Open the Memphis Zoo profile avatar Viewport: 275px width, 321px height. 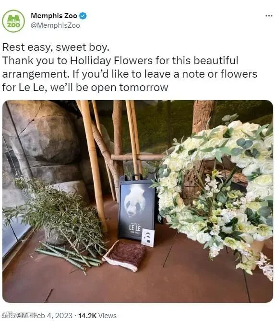13,21
